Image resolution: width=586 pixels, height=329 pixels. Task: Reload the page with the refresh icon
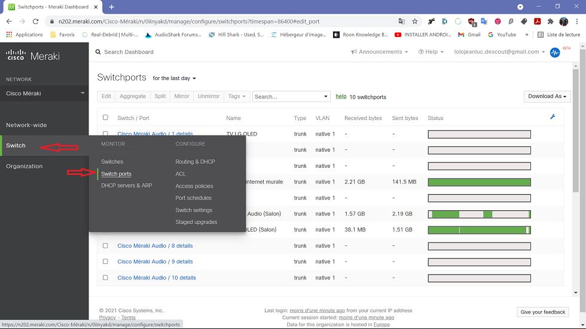click(x=36, y=21)
